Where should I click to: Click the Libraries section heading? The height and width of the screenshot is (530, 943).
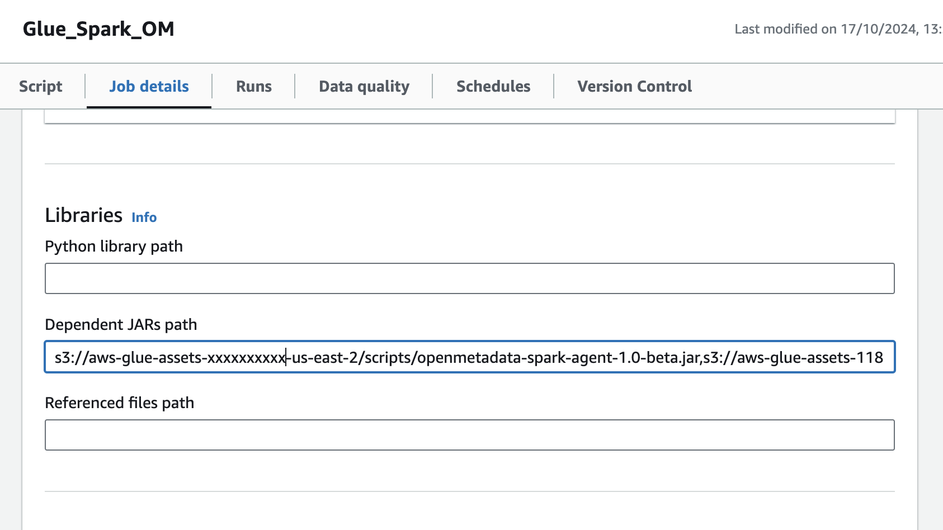pyautogui.click(x=84, y=215)
